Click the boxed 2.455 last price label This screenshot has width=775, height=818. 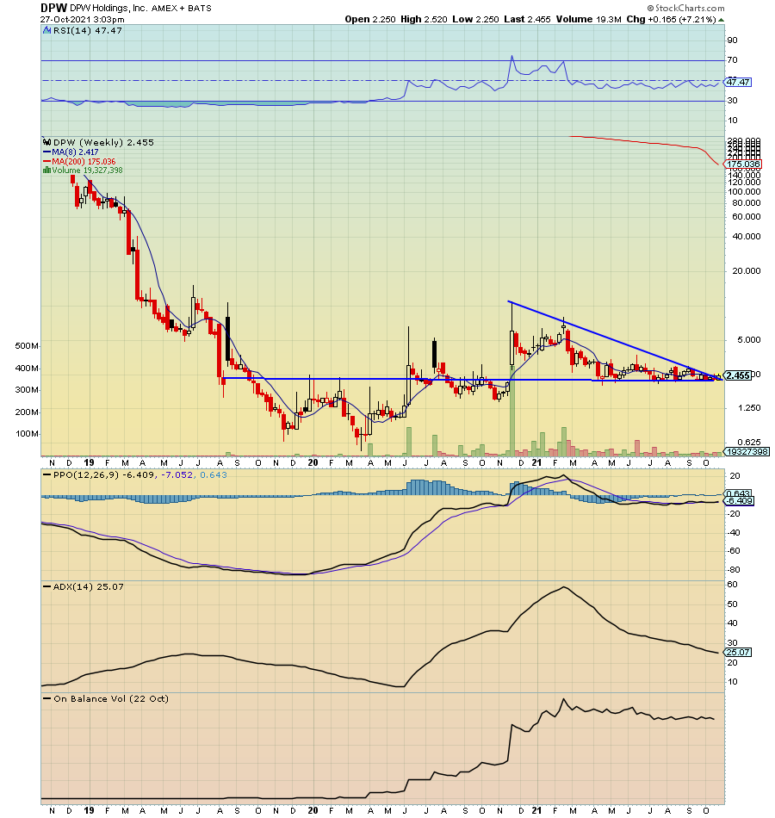click(x=738, y=375)
